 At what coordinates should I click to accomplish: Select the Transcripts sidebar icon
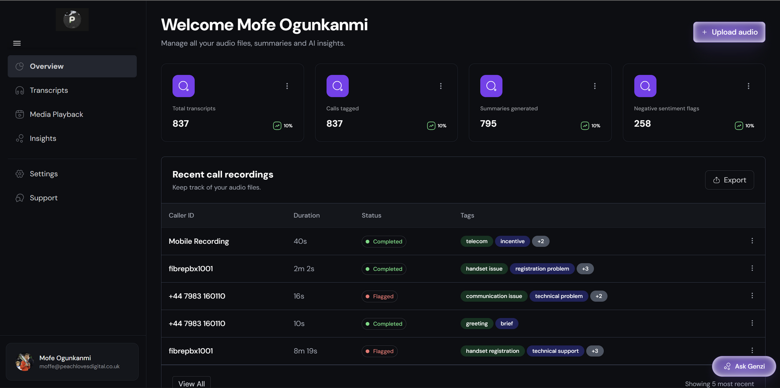point(20,90)
